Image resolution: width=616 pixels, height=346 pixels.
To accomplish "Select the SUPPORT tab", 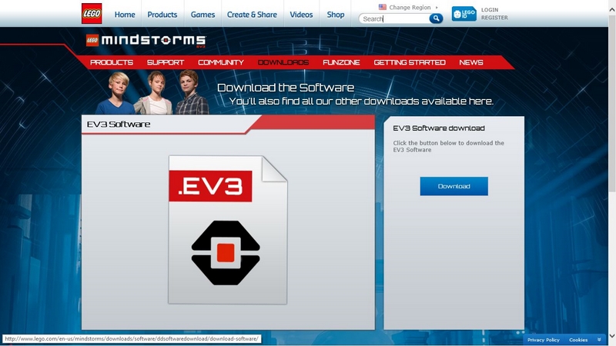I will (166, 62).
